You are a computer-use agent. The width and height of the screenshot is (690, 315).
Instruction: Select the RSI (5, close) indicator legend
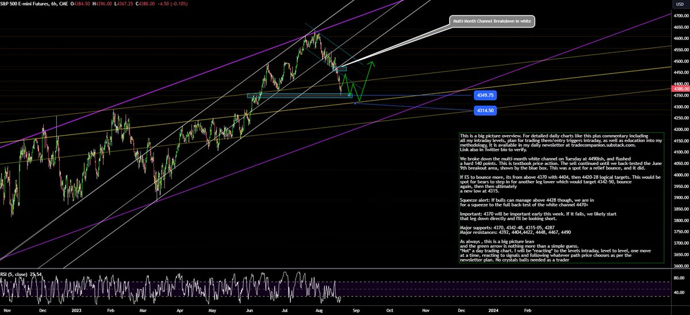click(x=15, y=273)
